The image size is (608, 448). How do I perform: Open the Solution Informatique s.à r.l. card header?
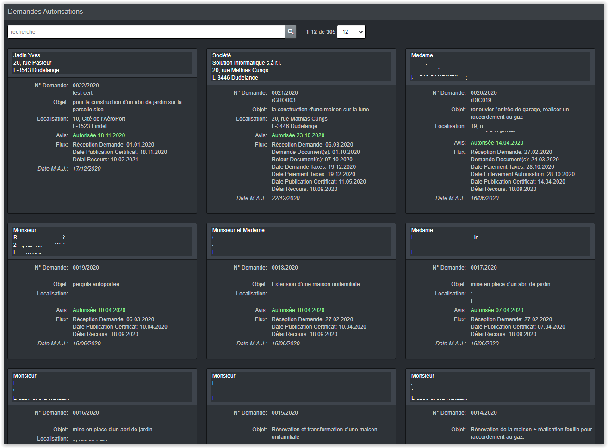coord(301,67)
